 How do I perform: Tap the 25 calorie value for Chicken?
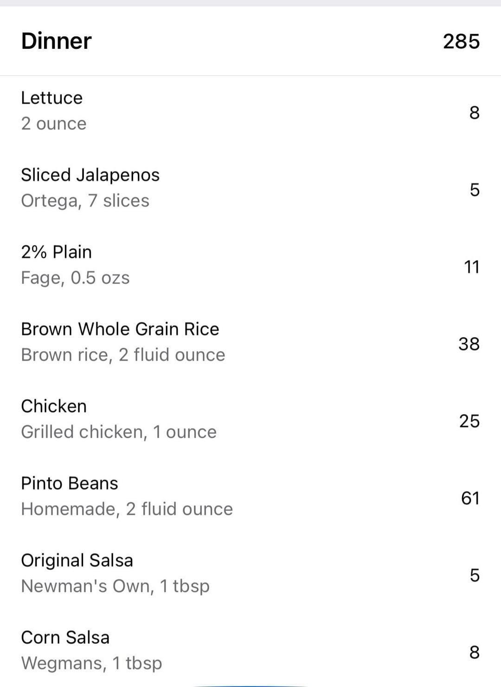point(469,421)
